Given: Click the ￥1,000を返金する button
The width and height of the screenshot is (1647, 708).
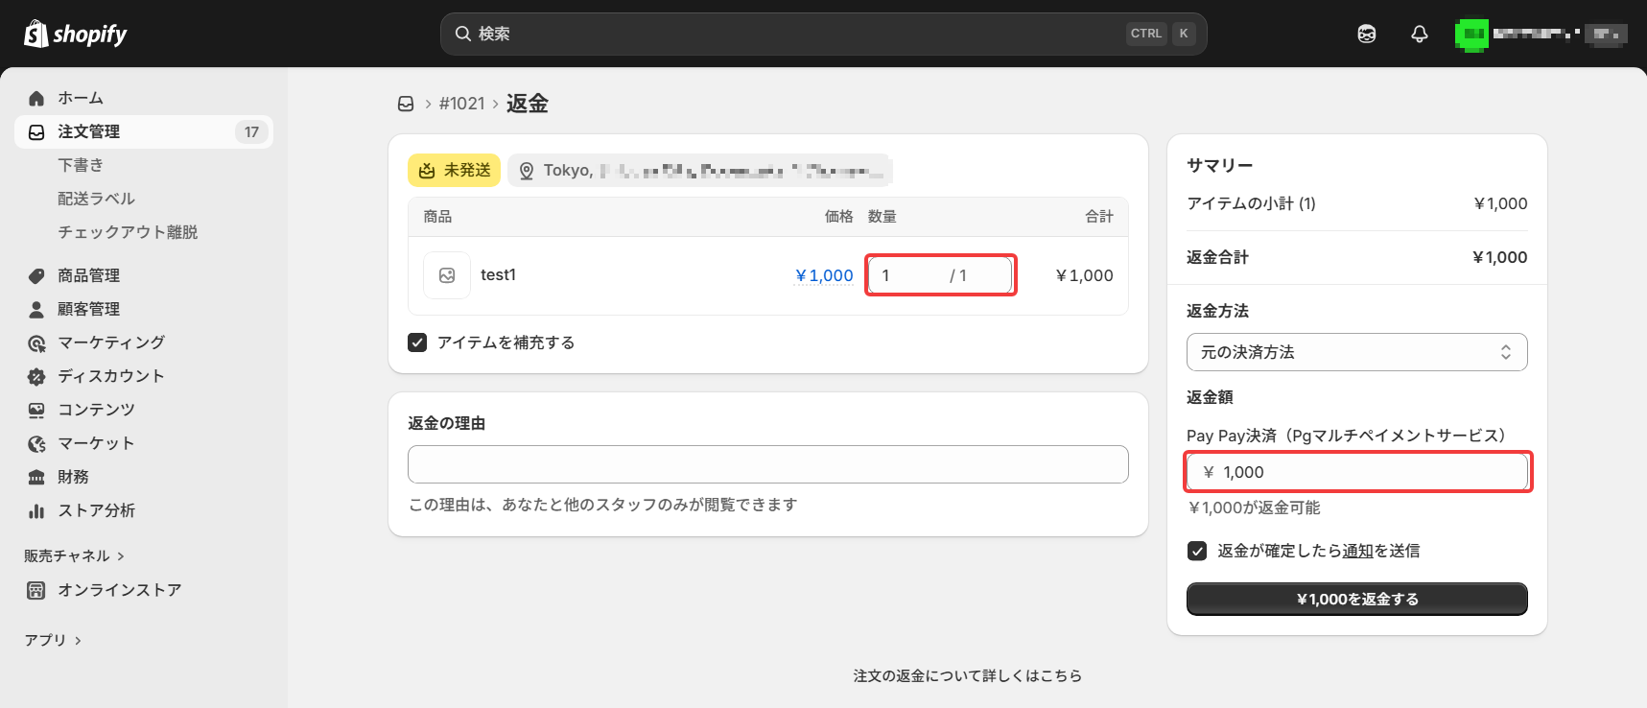Looking at the screenshot, I should tap(1356, 599).
